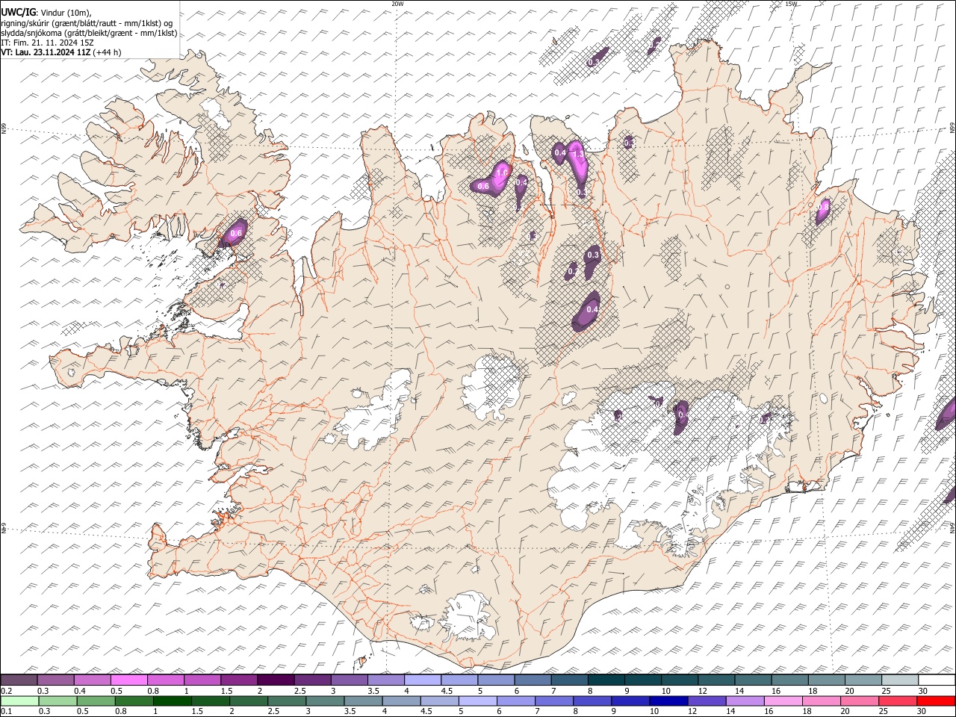The height and width of the screenshot is (717, 956).
Task: Select the violet 12 swatch in bottom legend row
Action: [706, 701]
